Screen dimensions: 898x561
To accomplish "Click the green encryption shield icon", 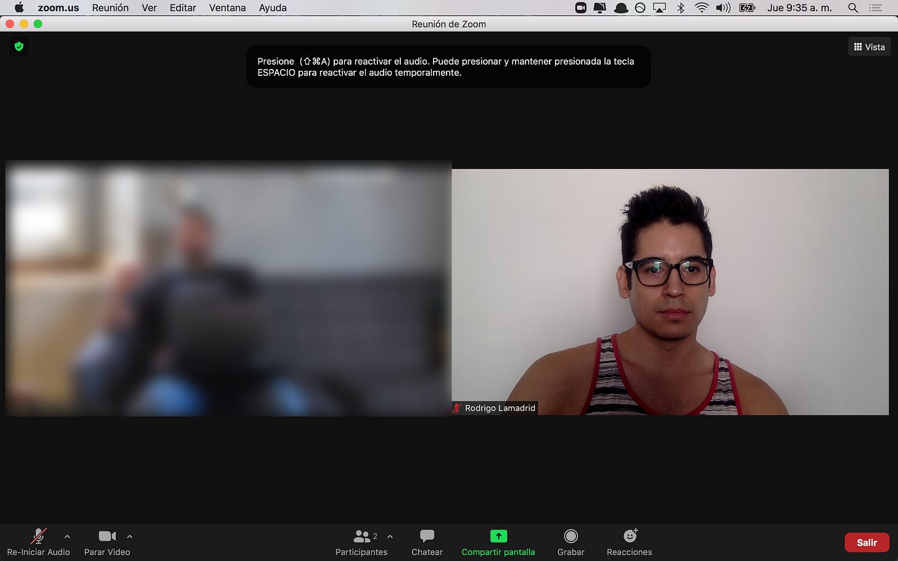I will [19, 46].
